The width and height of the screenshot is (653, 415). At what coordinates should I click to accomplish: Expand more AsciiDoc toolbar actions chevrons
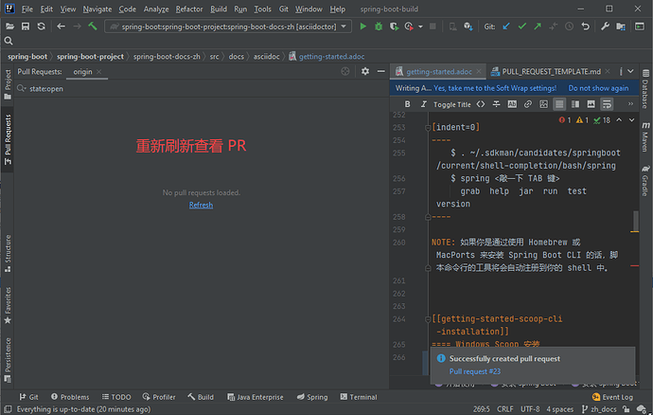(630, 104)
